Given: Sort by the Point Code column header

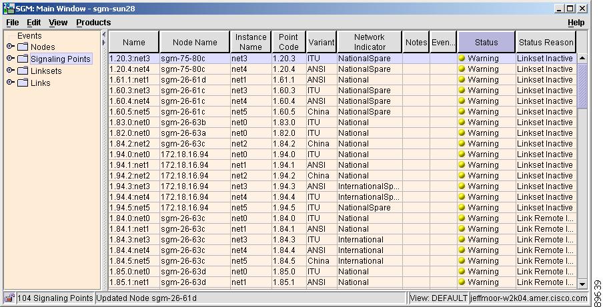Looking at the screenshot, I should pyautogui.click(x=288, y=42).
